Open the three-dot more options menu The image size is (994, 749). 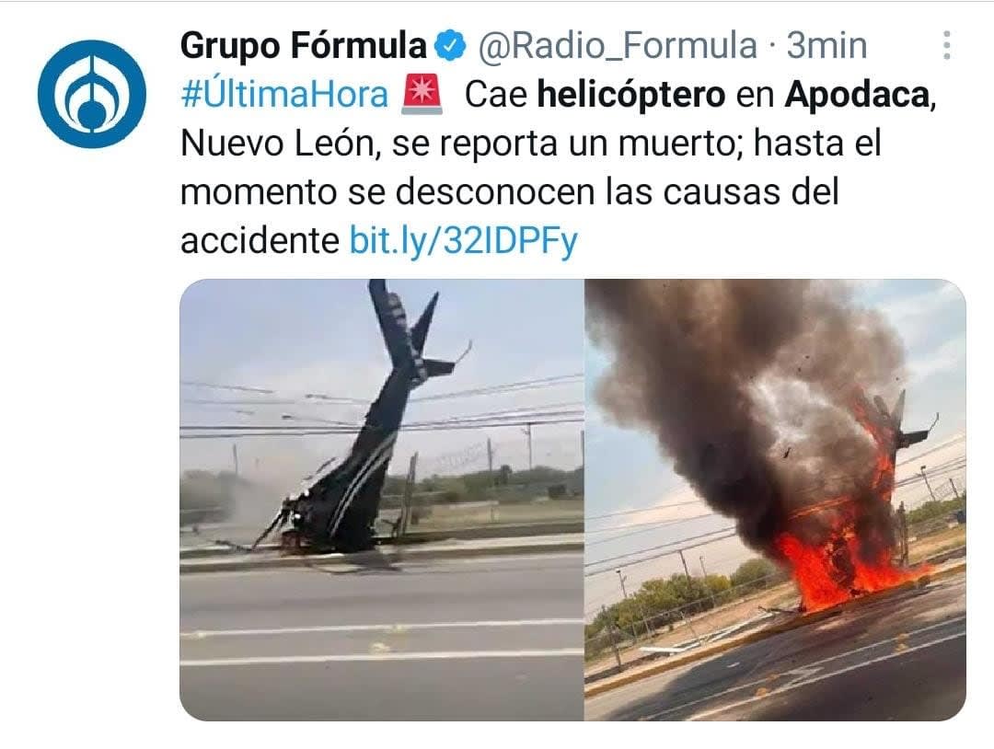946,46
